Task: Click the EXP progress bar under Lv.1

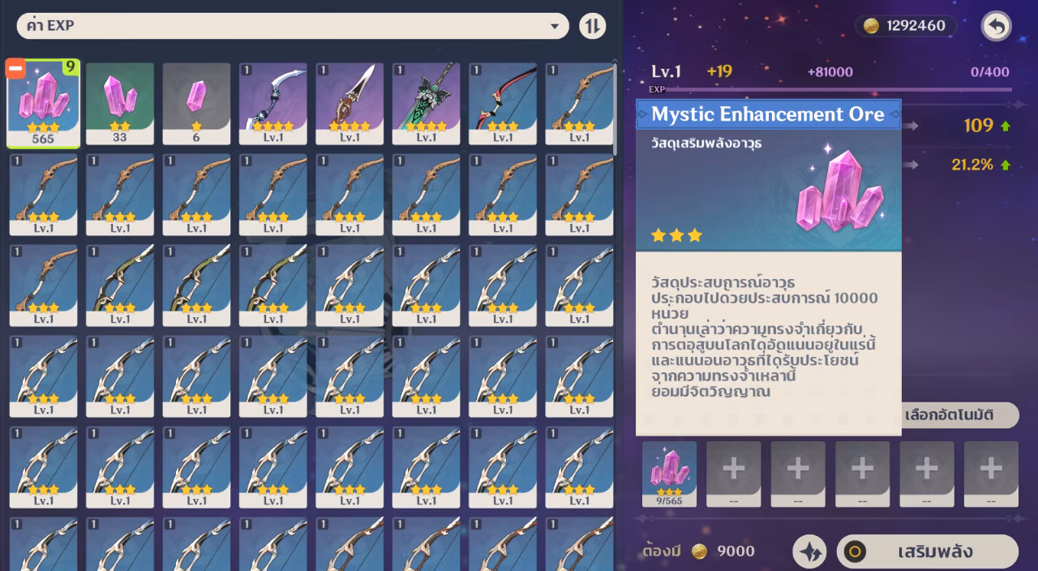Action: (x=838, y=89)
